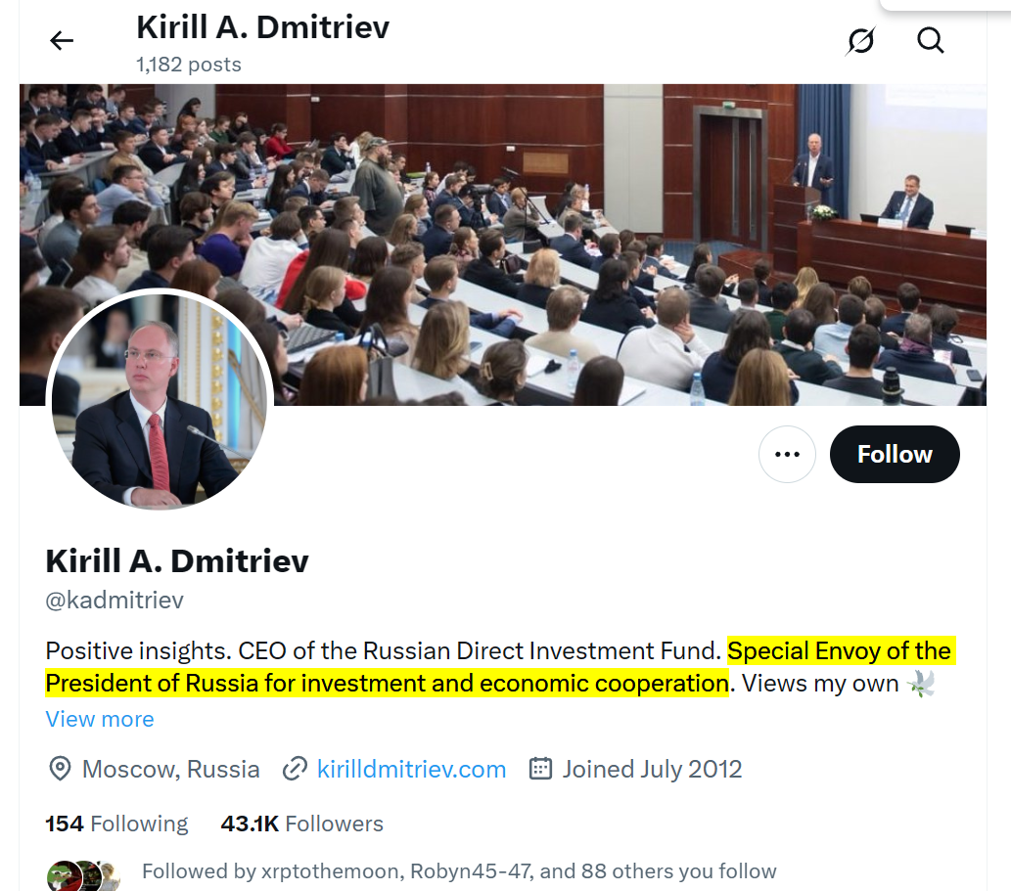Click the @kadmitriev handle
Screen dimensions: 1011x891
pyautogui.click(x=115, y=601)
